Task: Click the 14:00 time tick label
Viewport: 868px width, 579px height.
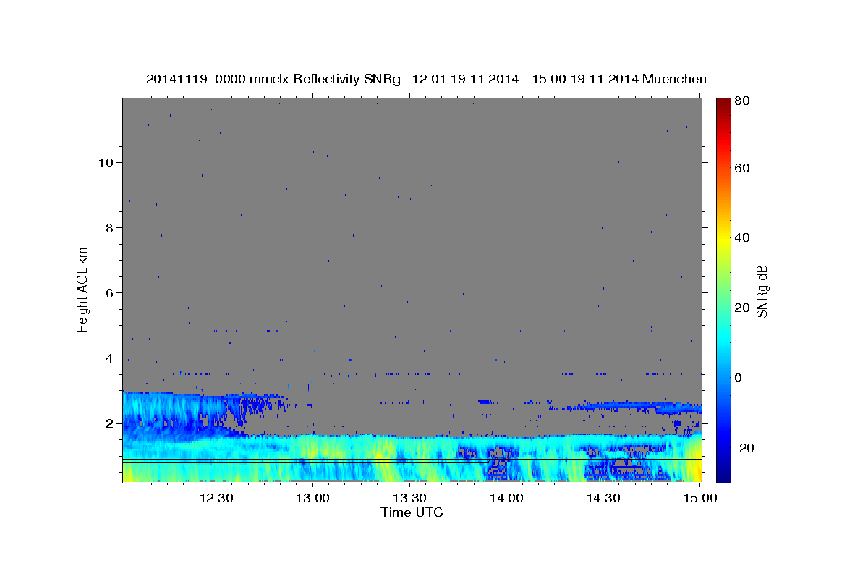Action: [x=506, y=498]
